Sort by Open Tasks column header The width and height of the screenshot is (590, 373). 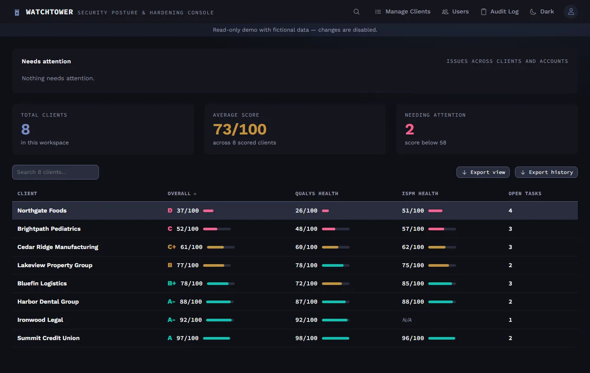pos(525,193)
